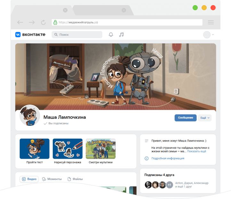Image resolution: width=231 pixels, height=199 pixels.
Task: Open the user account avatar in header
Action: coord(207,35)
